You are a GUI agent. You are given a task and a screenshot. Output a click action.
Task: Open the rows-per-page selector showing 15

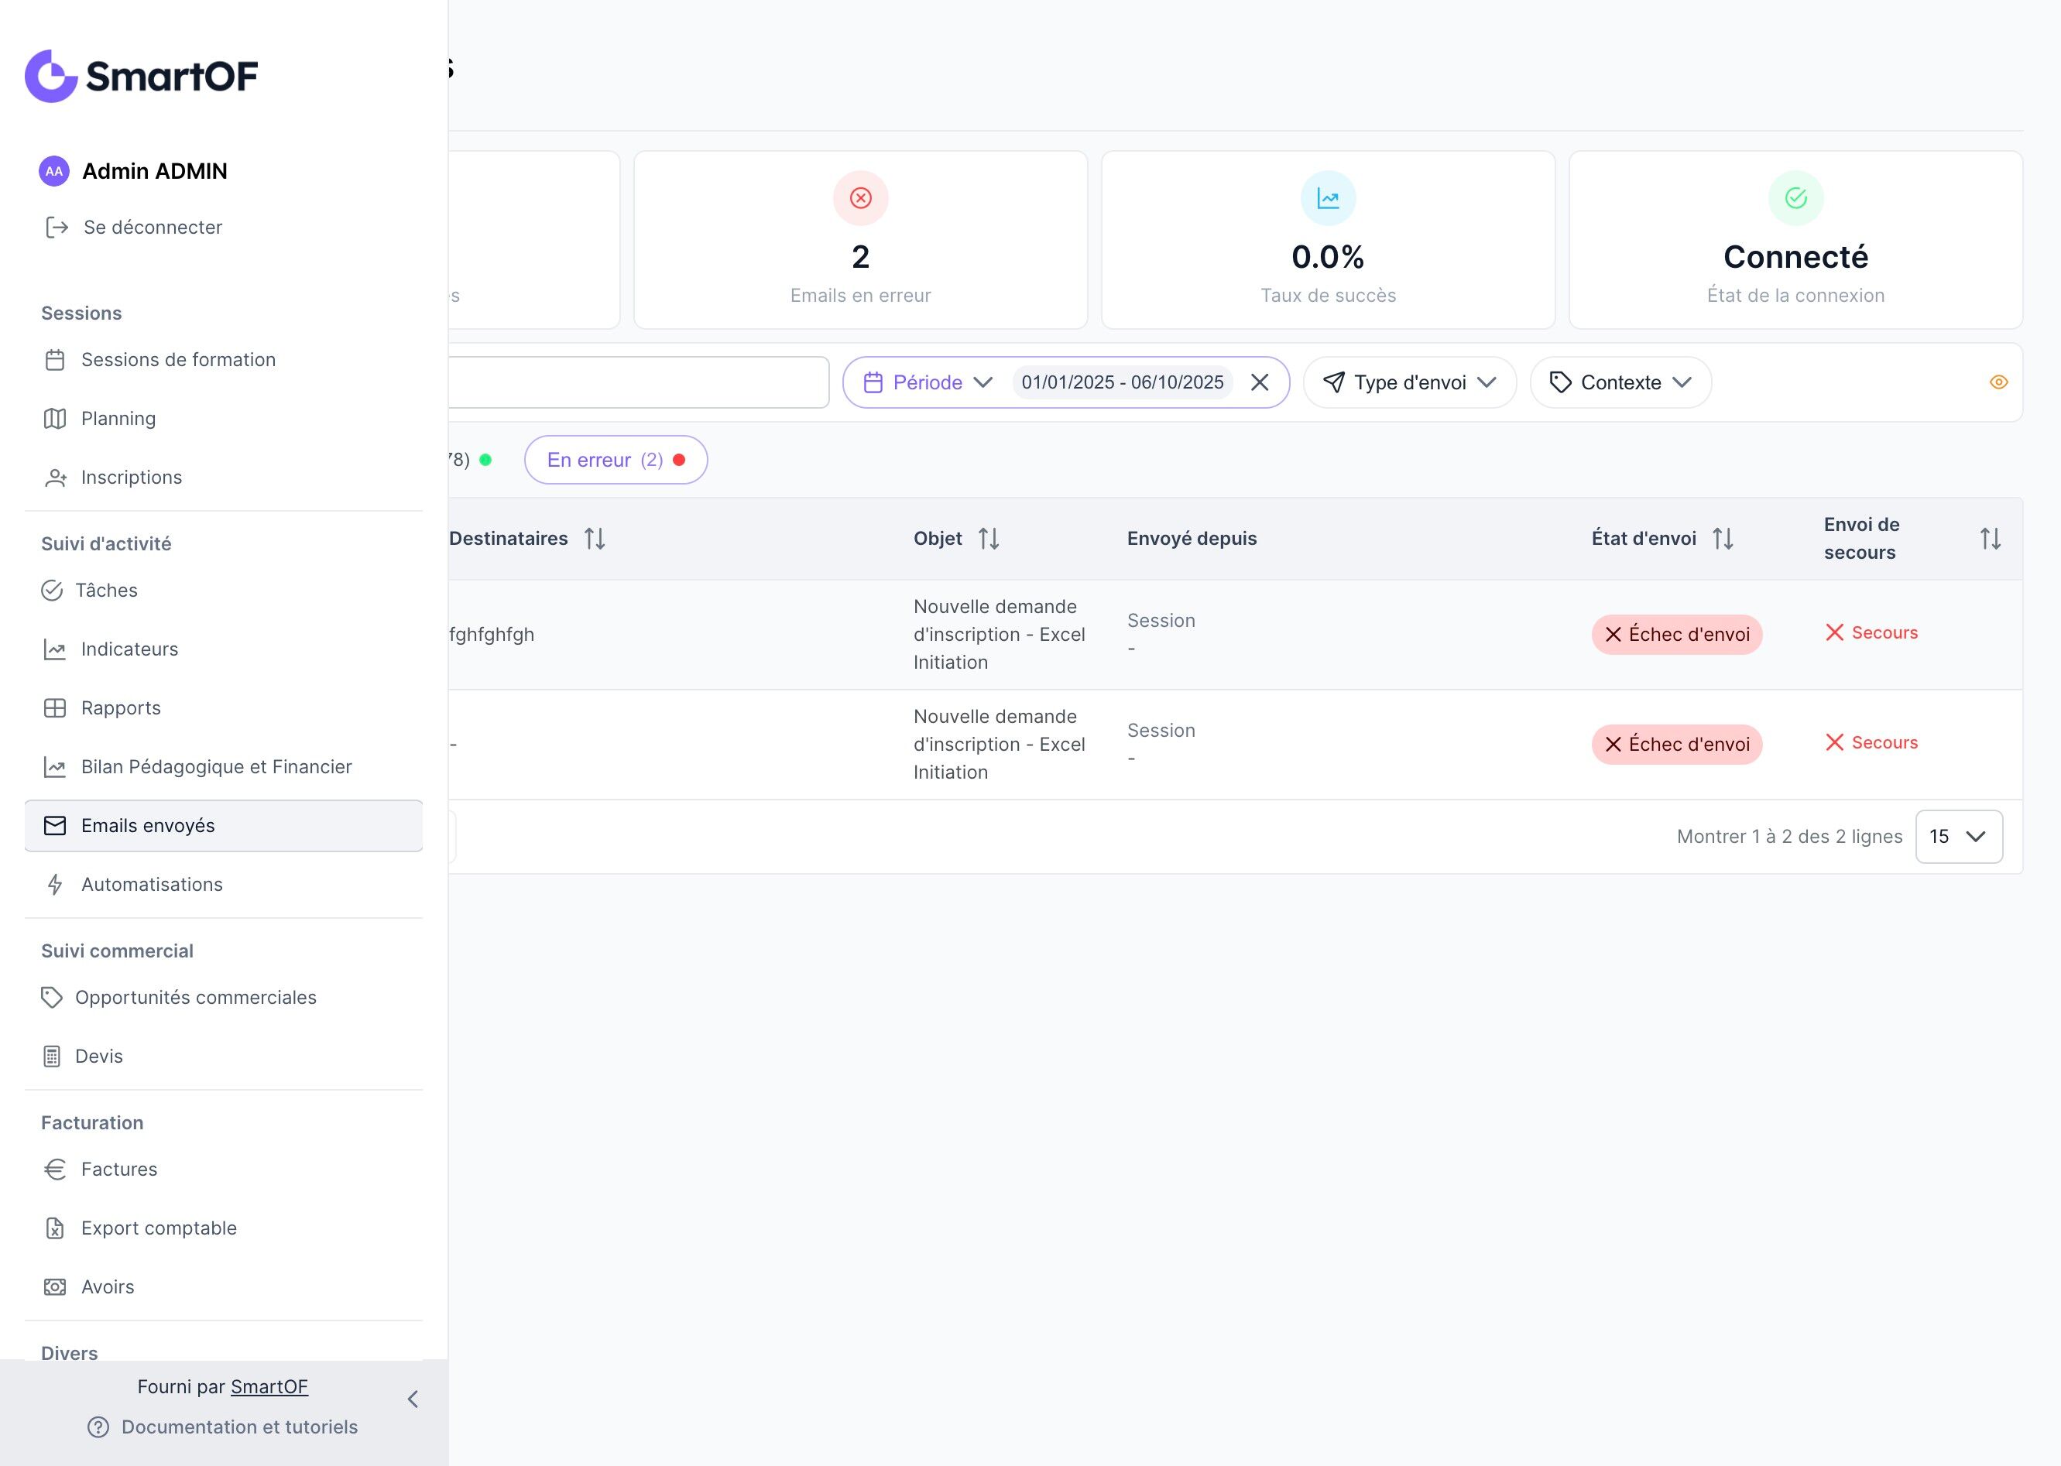point(1958,837)
